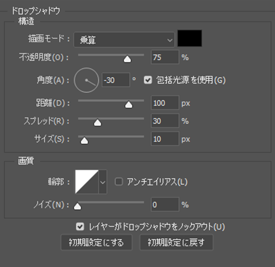The width and height of the screenshot is (275, 267).
Task: Click the ノイズ noise slider handle
Action: (x=78, y=206)
